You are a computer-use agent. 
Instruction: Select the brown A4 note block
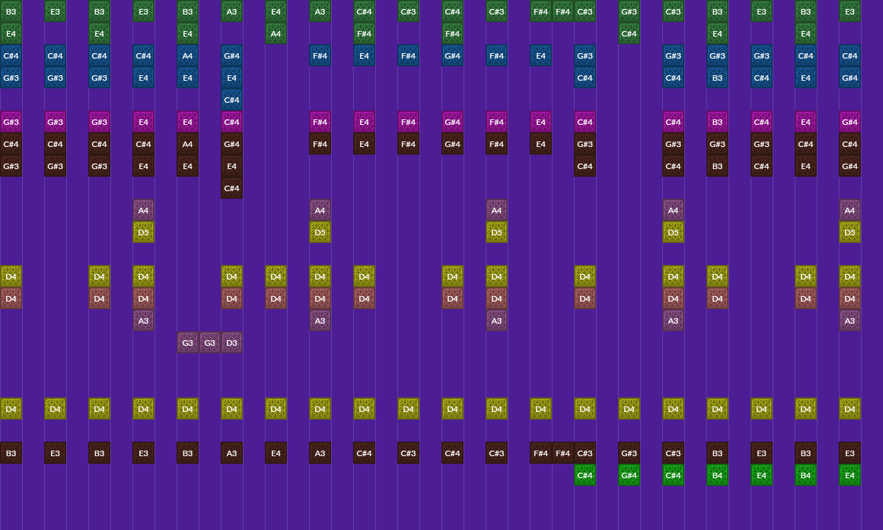188,144
